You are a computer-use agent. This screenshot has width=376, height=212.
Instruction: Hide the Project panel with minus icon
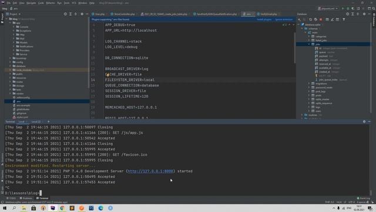[87, 14]
